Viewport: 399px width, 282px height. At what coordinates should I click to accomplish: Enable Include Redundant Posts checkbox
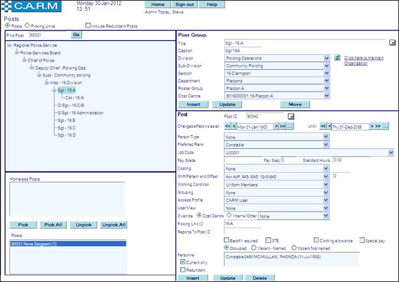tap(88, 25)
